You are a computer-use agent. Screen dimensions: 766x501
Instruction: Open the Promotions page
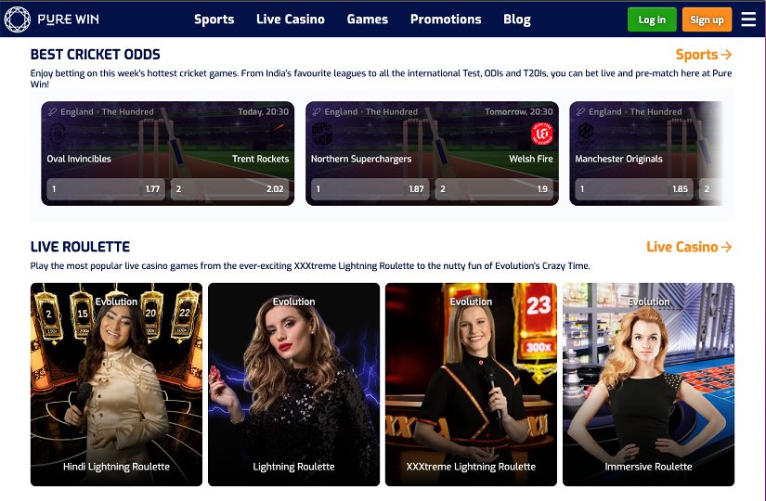[x=446, y=19]
